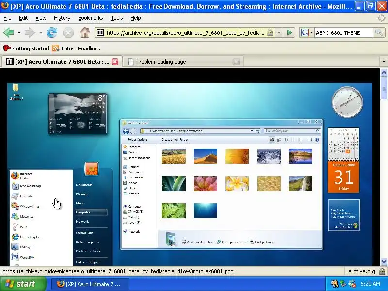Open the File menu
388x291 pixels.
point(7,18)
